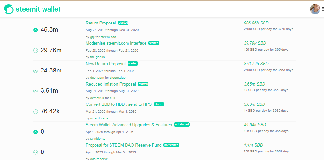Upvote the New Return Proposal row
324x160 pixels.
[x=36, y=71]
